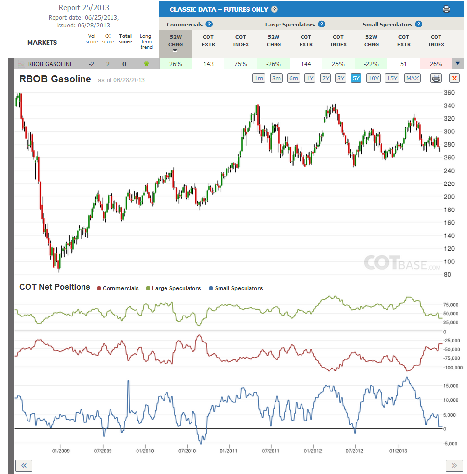Select the 10Y time range
This screenshot has width=467, height=474.
pyautogui.click(x=374, y=79)
